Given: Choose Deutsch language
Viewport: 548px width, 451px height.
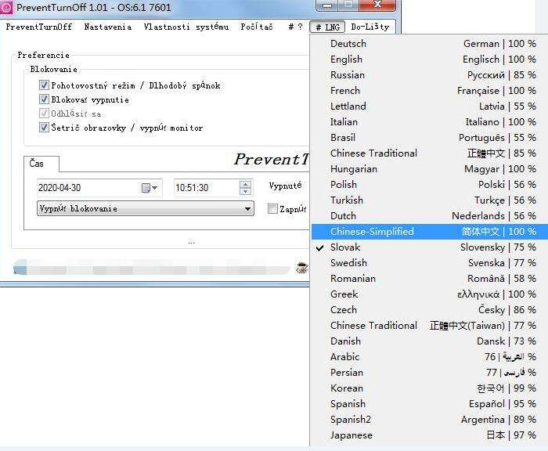Looking at the screenshot, I should pos(430,44).
